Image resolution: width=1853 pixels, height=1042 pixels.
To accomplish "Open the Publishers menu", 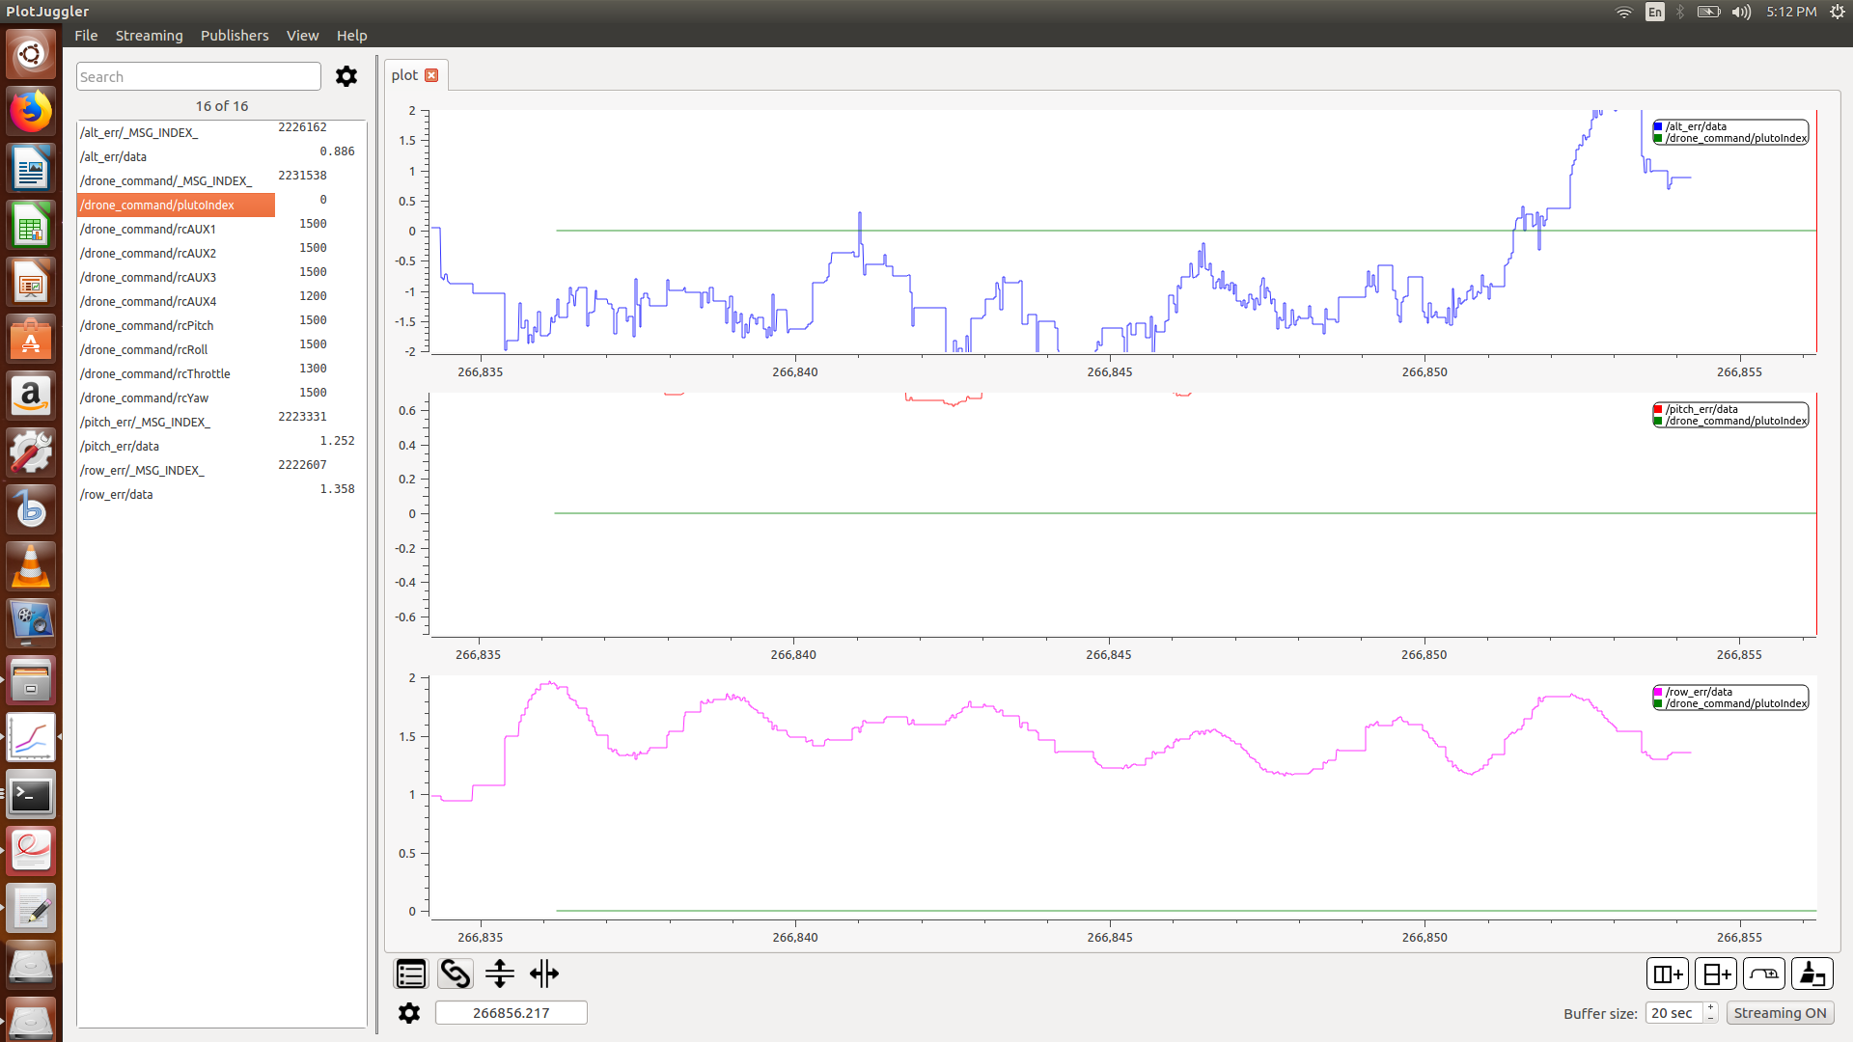I will [x=235, y=36].
